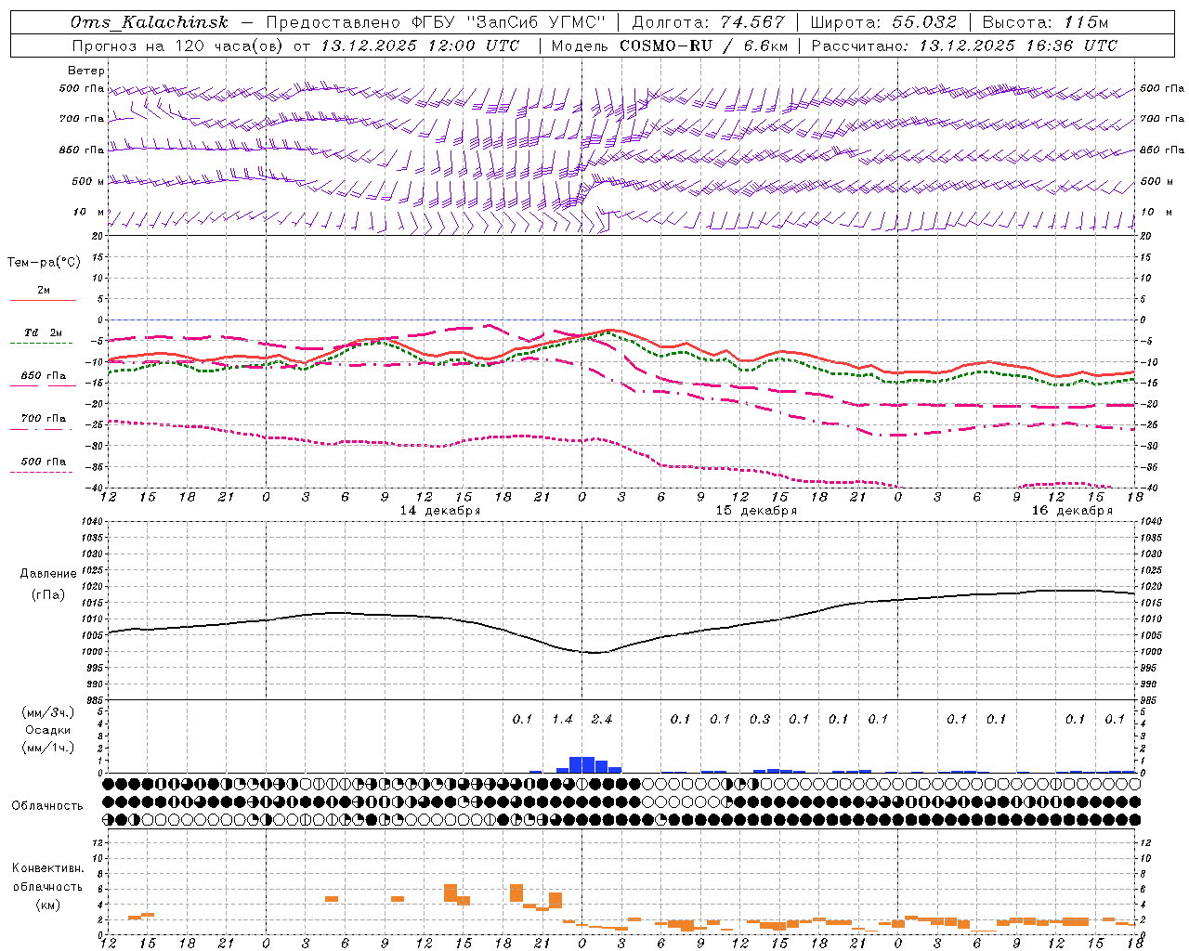Click the Тем-ра(°C) temperature label
Image resolution: width=1189 pixels, height=951 pixels.
point(44,262)
